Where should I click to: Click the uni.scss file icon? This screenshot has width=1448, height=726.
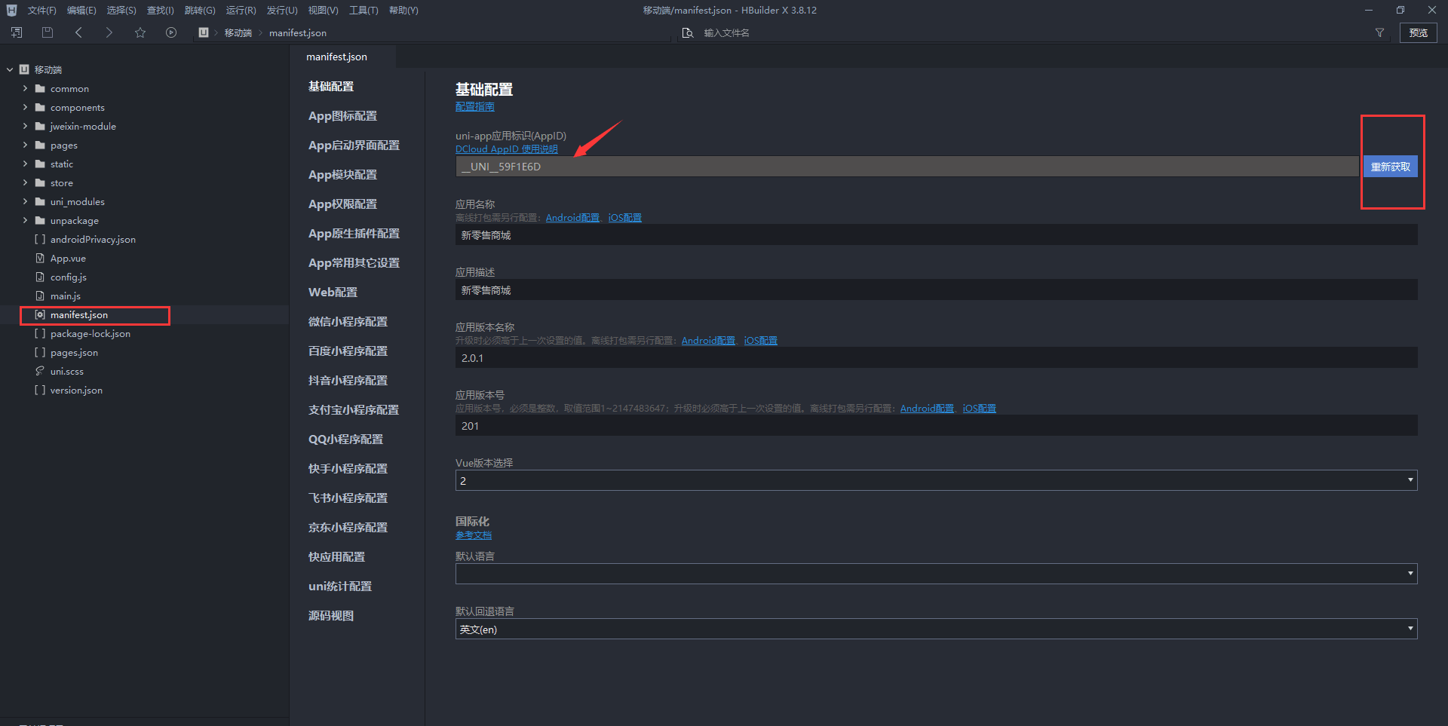(40, 371)
